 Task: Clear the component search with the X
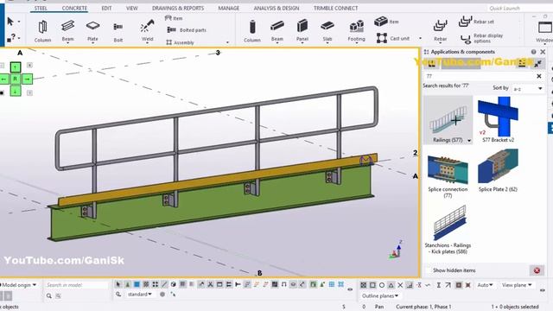point(539,76)
